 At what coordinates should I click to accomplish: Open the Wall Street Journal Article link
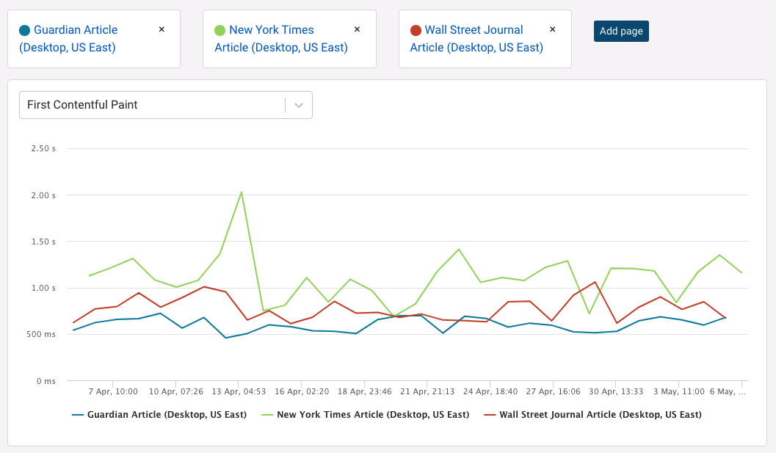[476, 39]
